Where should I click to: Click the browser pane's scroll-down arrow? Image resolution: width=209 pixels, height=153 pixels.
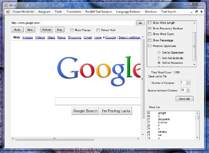[x=143, y=135]
